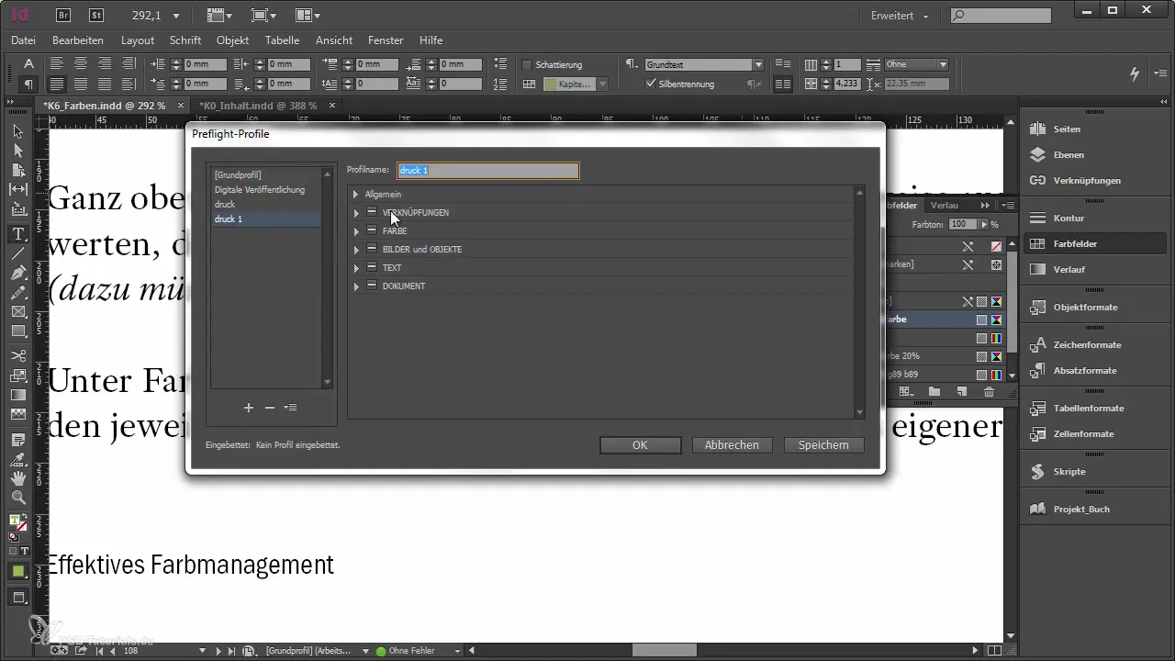Toggle the TEXT category checkbox
The width and height of the screenshot is (1175, 661).
point(372,267)
